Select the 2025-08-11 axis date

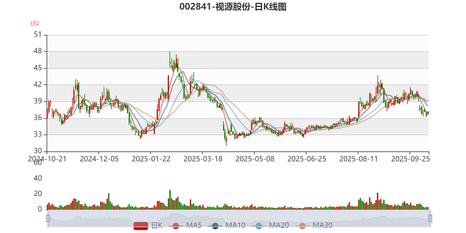(359, 159)
